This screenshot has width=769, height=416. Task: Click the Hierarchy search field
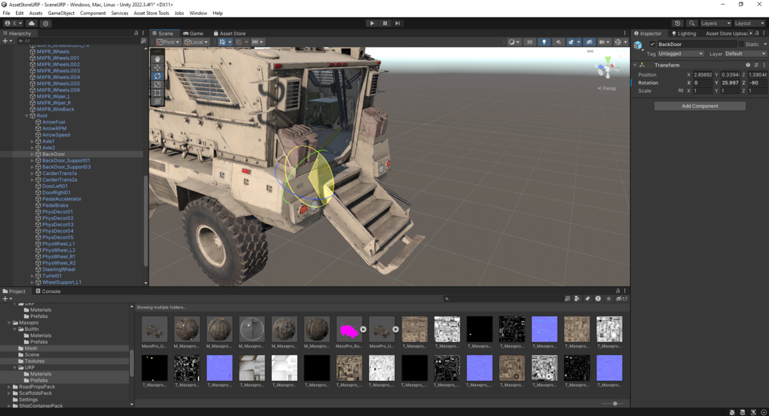coord(80,41)
